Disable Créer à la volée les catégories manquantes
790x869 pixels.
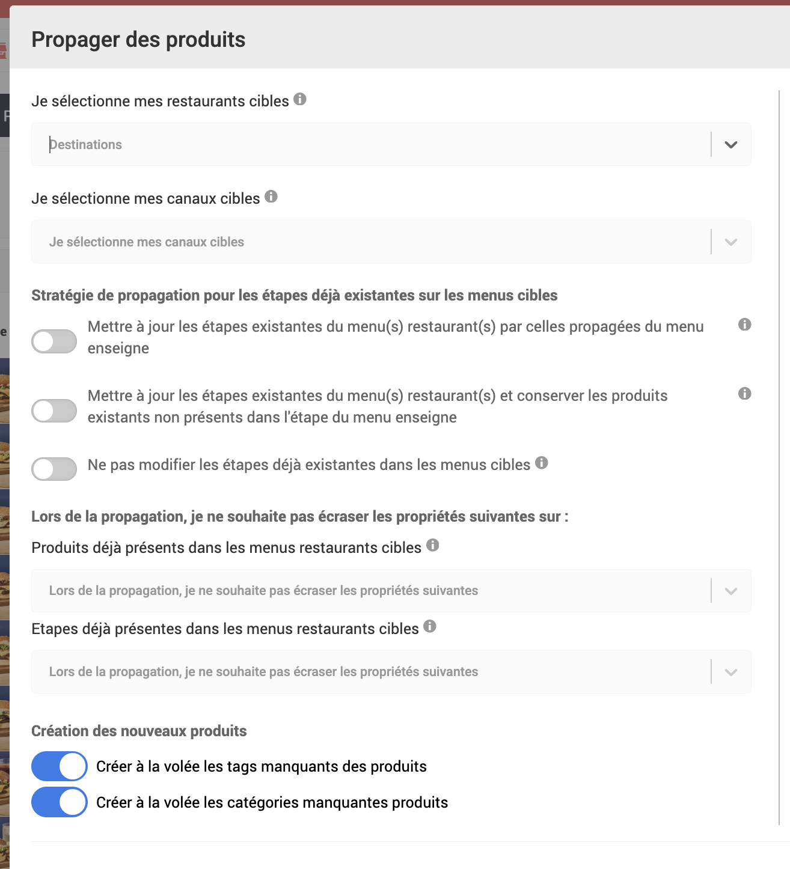coord(60,802)
